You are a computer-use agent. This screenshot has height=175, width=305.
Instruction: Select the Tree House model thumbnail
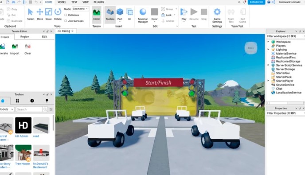tap(23, 153)
